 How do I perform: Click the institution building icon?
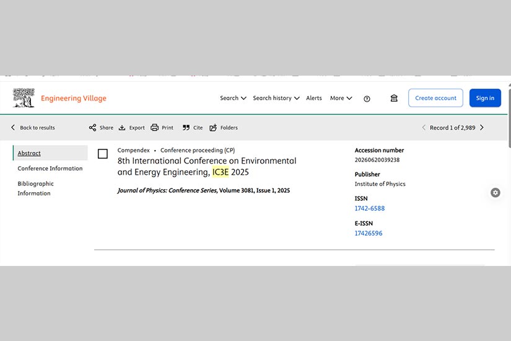coord(394,98)
